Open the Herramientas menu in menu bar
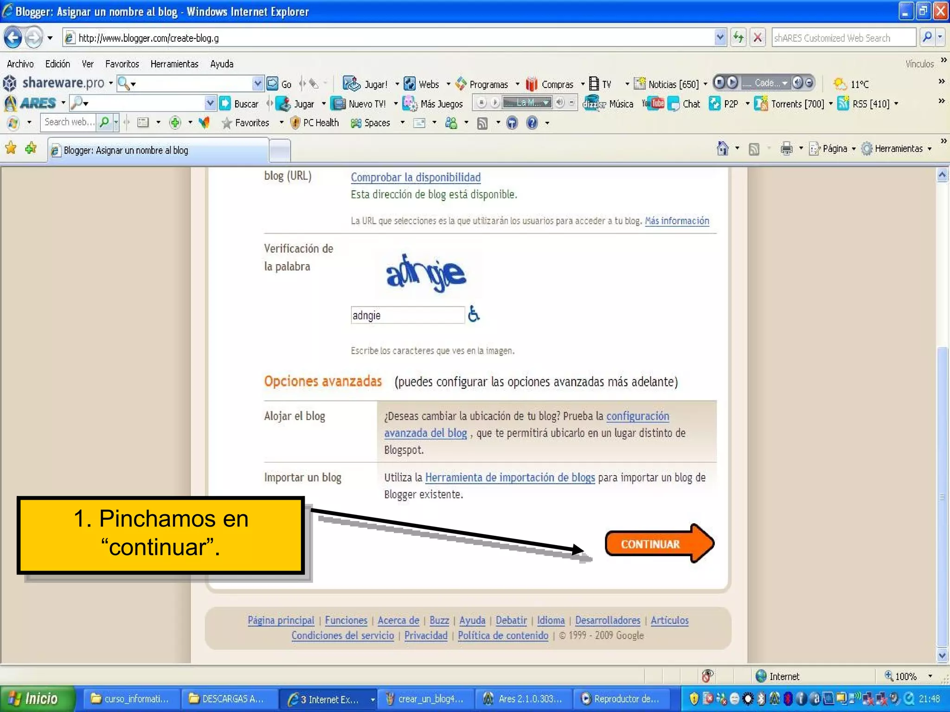950x712 pixels. tap(174, 64)
